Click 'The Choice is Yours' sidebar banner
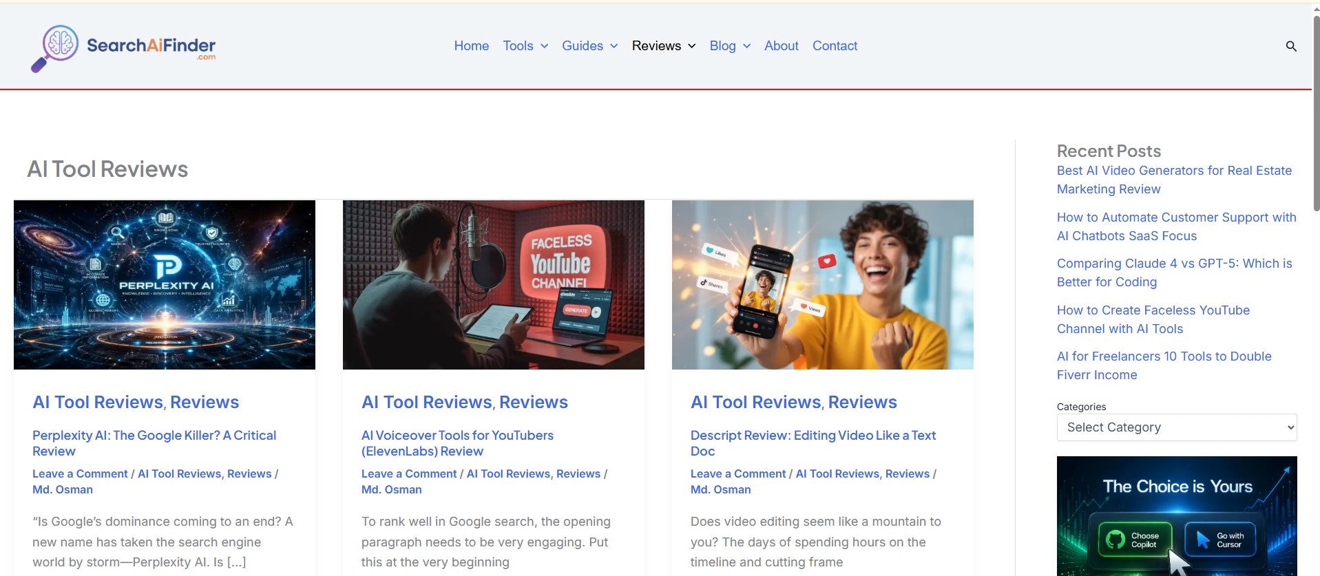This screenshot has width=1320, height=576. click(1177, 516)
